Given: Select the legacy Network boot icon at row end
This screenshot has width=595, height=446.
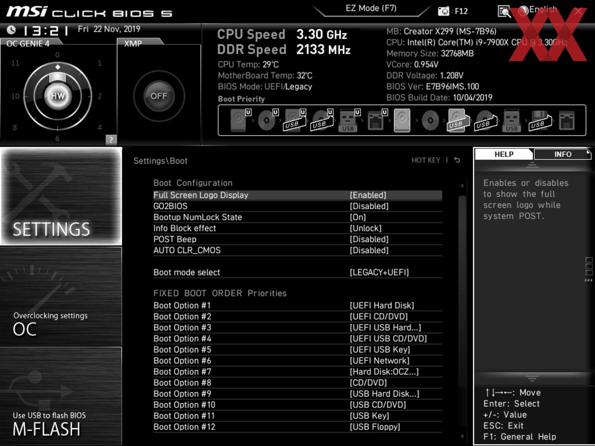Looking at the screenshot, I should pyautogui.click(x=567, y=121).
